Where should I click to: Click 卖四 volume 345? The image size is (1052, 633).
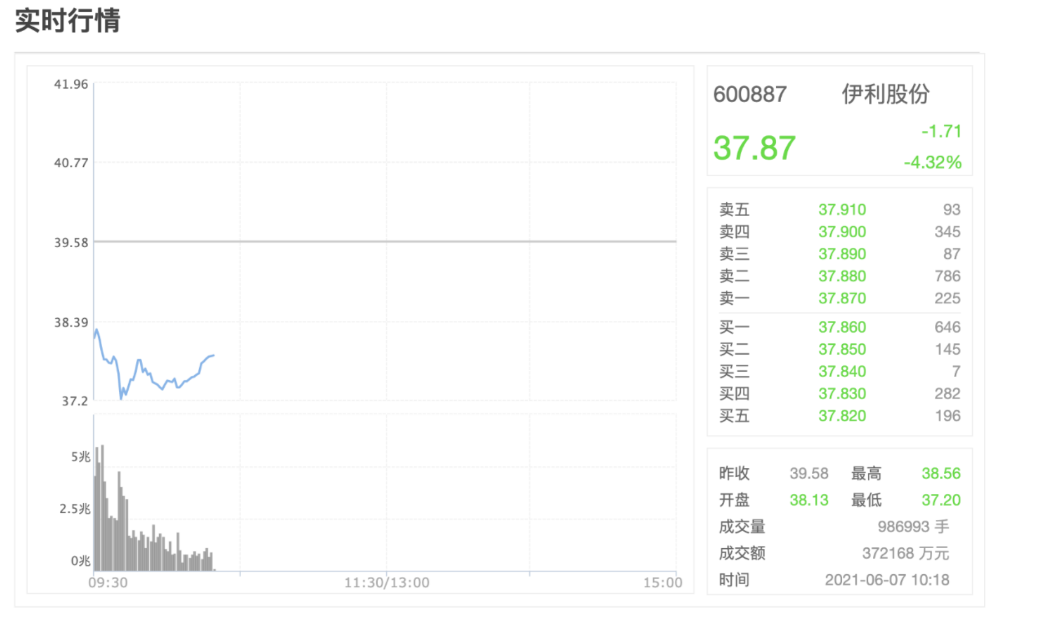947,232
